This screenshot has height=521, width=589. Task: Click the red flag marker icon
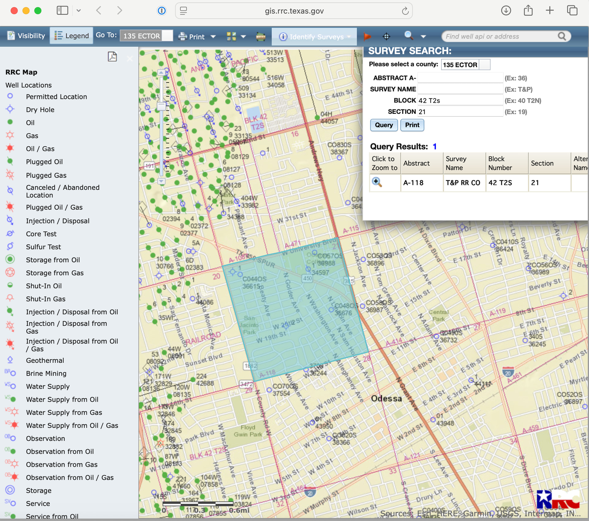[367, 37]
